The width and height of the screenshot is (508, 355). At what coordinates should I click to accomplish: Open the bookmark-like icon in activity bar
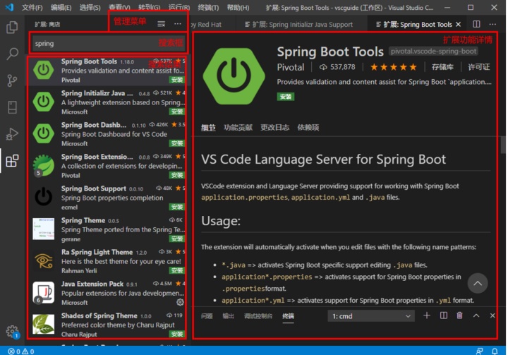(x=12, y=107)
